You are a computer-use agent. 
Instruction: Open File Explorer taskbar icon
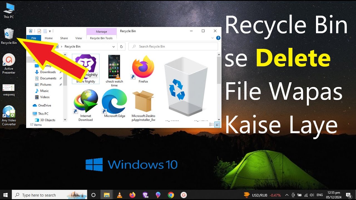pyautogui.click(x=107, y=195)
